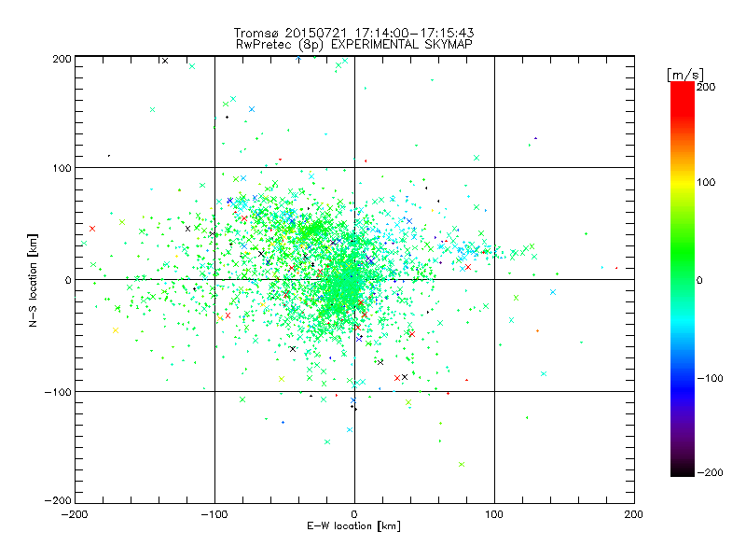Click the "-100" tick label on the N-S axis
746x560 pixels.
coord(58,392)
